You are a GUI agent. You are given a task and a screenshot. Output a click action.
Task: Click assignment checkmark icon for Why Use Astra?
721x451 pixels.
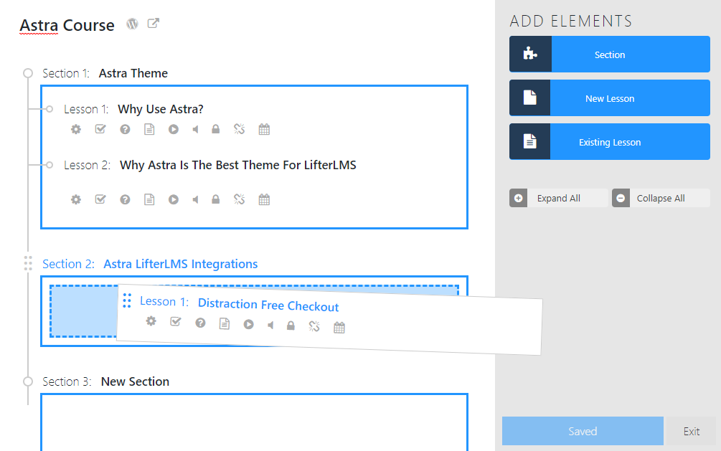[x=100, y=129]
